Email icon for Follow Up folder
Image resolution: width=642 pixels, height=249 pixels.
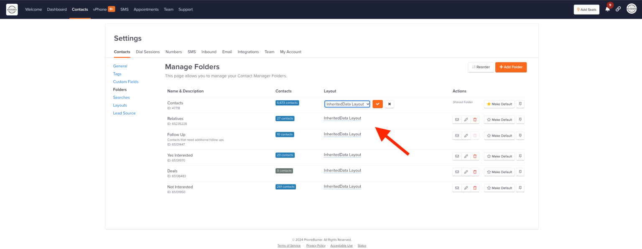[x=457, y=136]
